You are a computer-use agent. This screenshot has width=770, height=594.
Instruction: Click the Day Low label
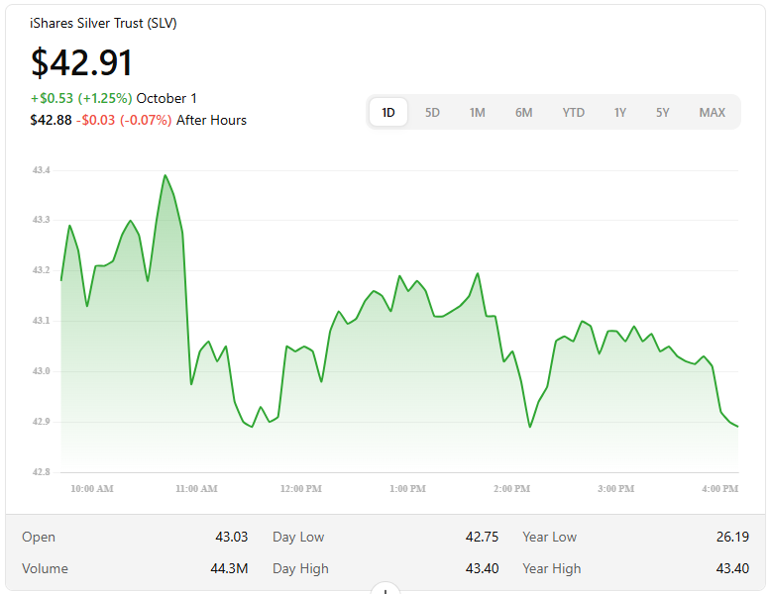pos(298,538)
